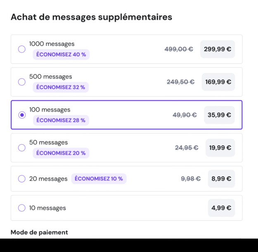Select the 1000 messages radio button
The height and width of the screenshot is (252, 258).
pyautogui.click(x=22, y=49)
